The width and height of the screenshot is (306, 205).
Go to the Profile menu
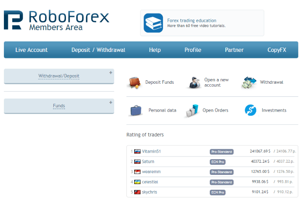193,50
